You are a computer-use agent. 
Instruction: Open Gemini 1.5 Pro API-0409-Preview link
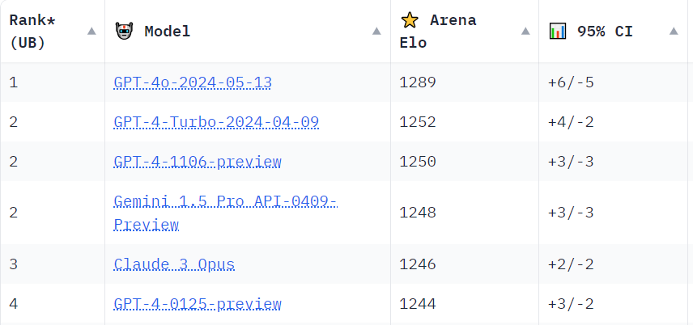(x=225, y=213)
